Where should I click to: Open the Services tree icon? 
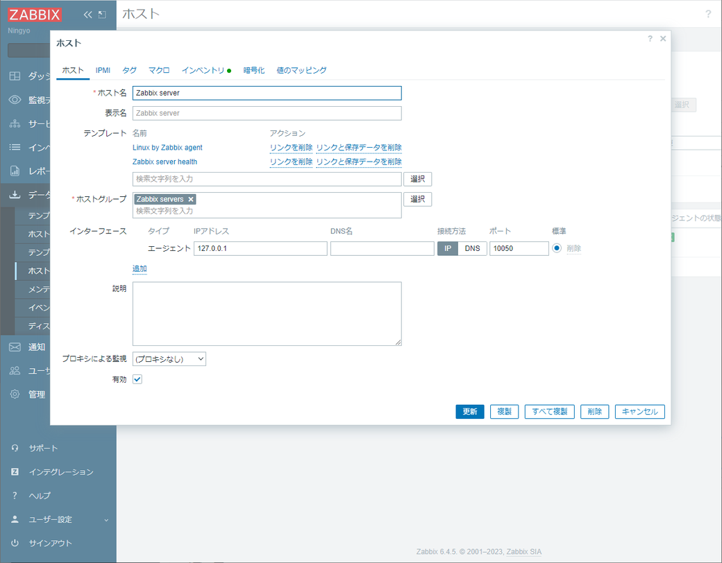point(15,123)
